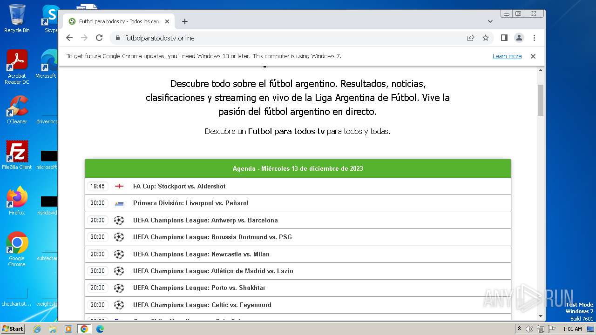Click the 19:45 time badge
Viewport: 596px width, 335px height.
coord(97,186)
